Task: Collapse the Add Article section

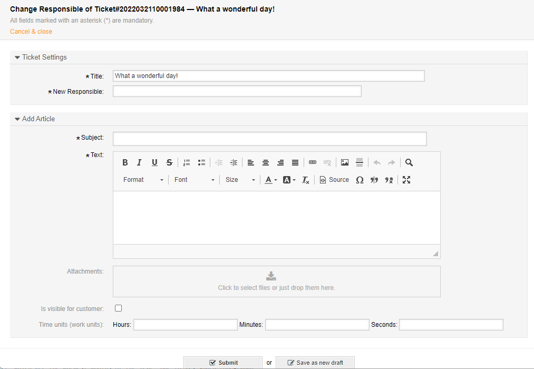Action: 17,119
